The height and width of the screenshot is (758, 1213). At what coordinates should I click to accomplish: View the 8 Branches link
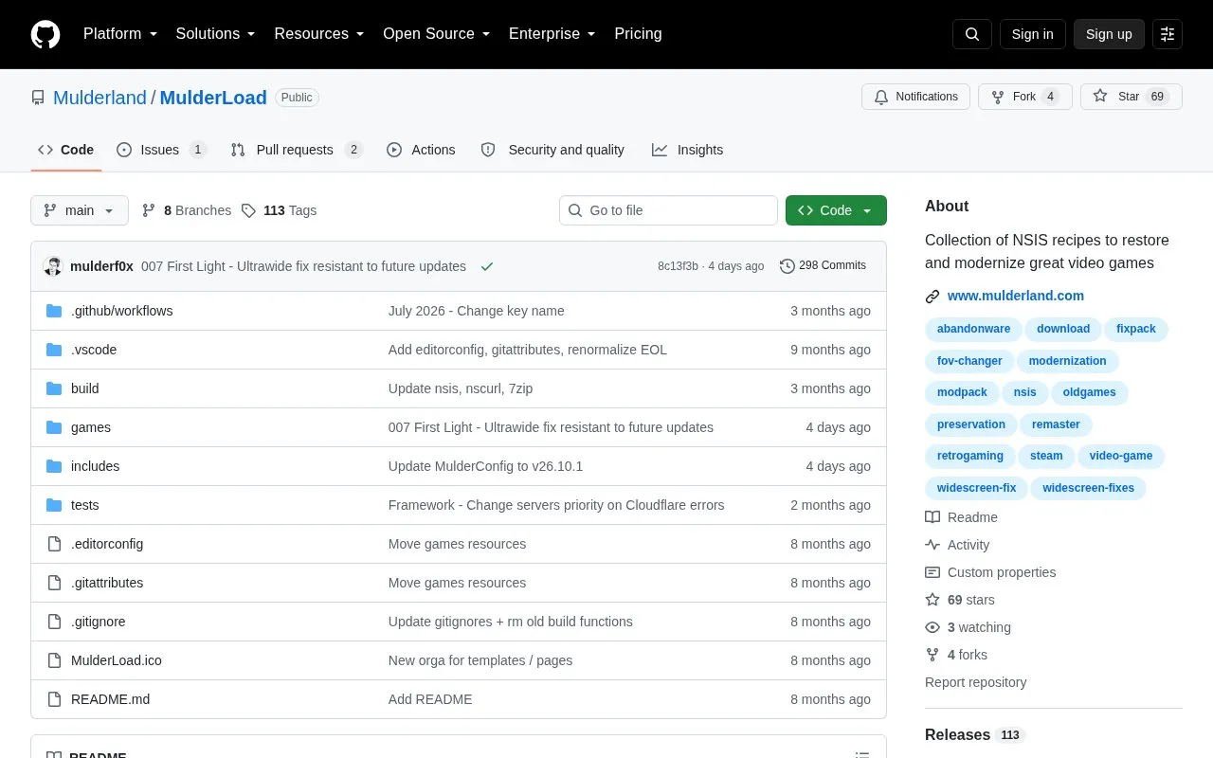point(187,210)
